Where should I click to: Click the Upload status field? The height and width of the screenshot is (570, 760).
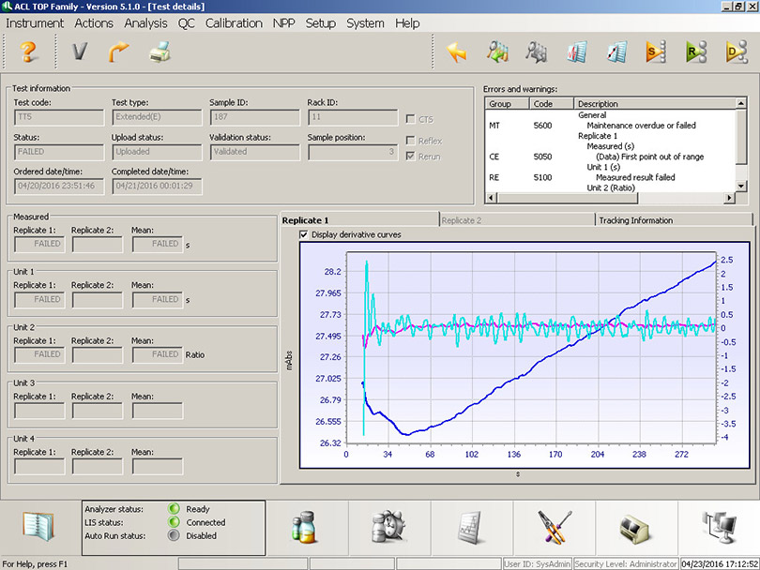[157, 152]
